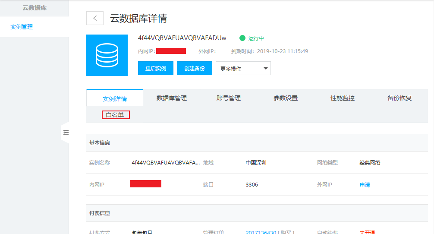The image size is (434, 234).
Task: Click the blue database instance icon
Action: point(107,55)
